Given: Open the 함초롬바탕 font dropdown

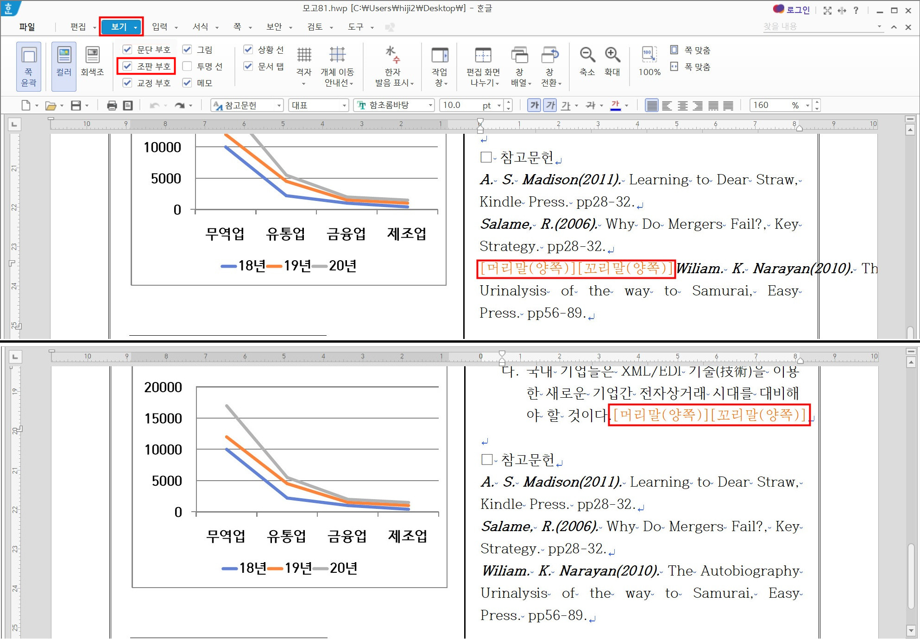Looking at the screenshot, I should 430,106.
